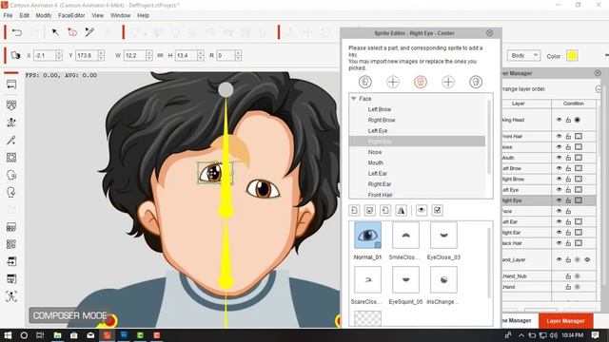609x342 pixels.
Task: Click the plus between left and center heads
Action: [x=393, y=82]
